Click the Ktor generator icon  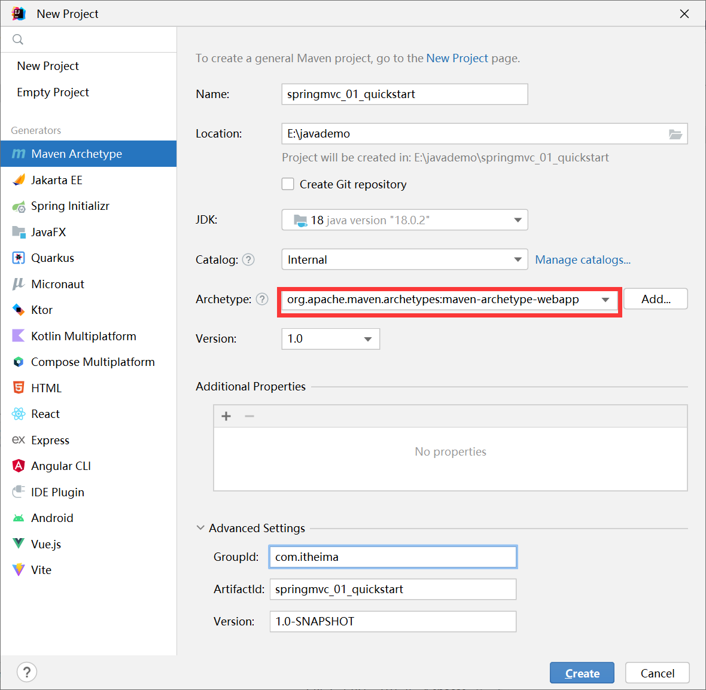[x=19, y=310]
